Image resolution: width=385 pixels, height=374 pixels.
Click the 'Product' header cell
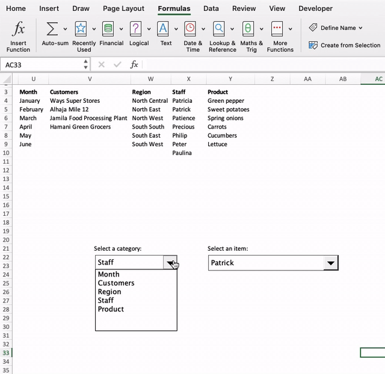point(230,92)
